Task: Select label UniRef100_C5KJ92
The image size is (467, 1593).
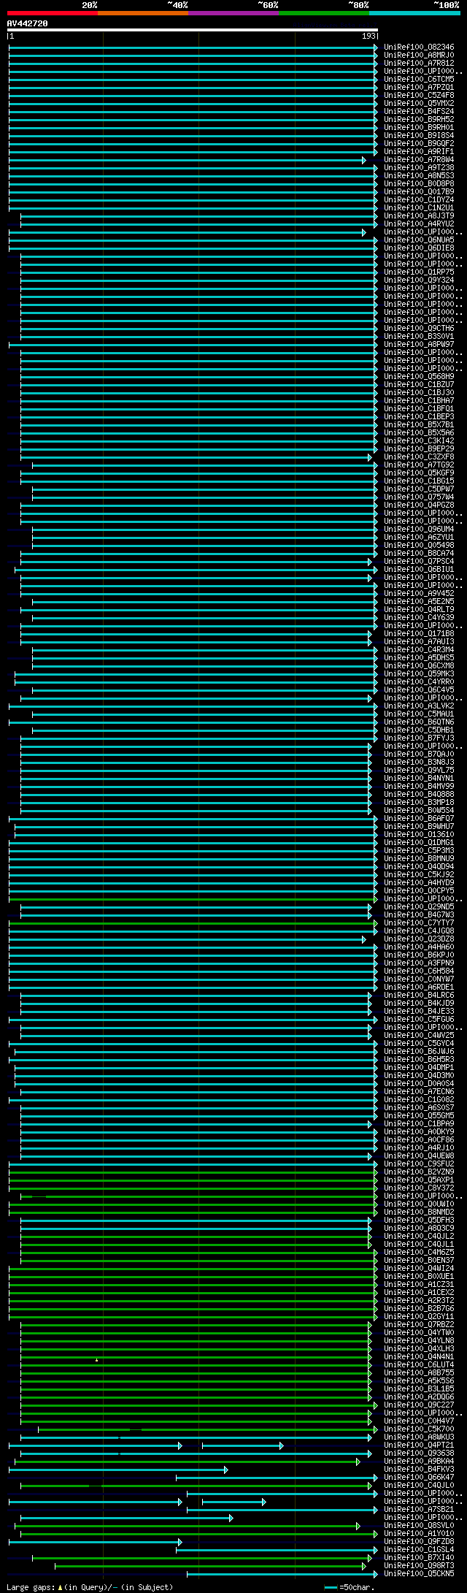Action: coord(419,874)
